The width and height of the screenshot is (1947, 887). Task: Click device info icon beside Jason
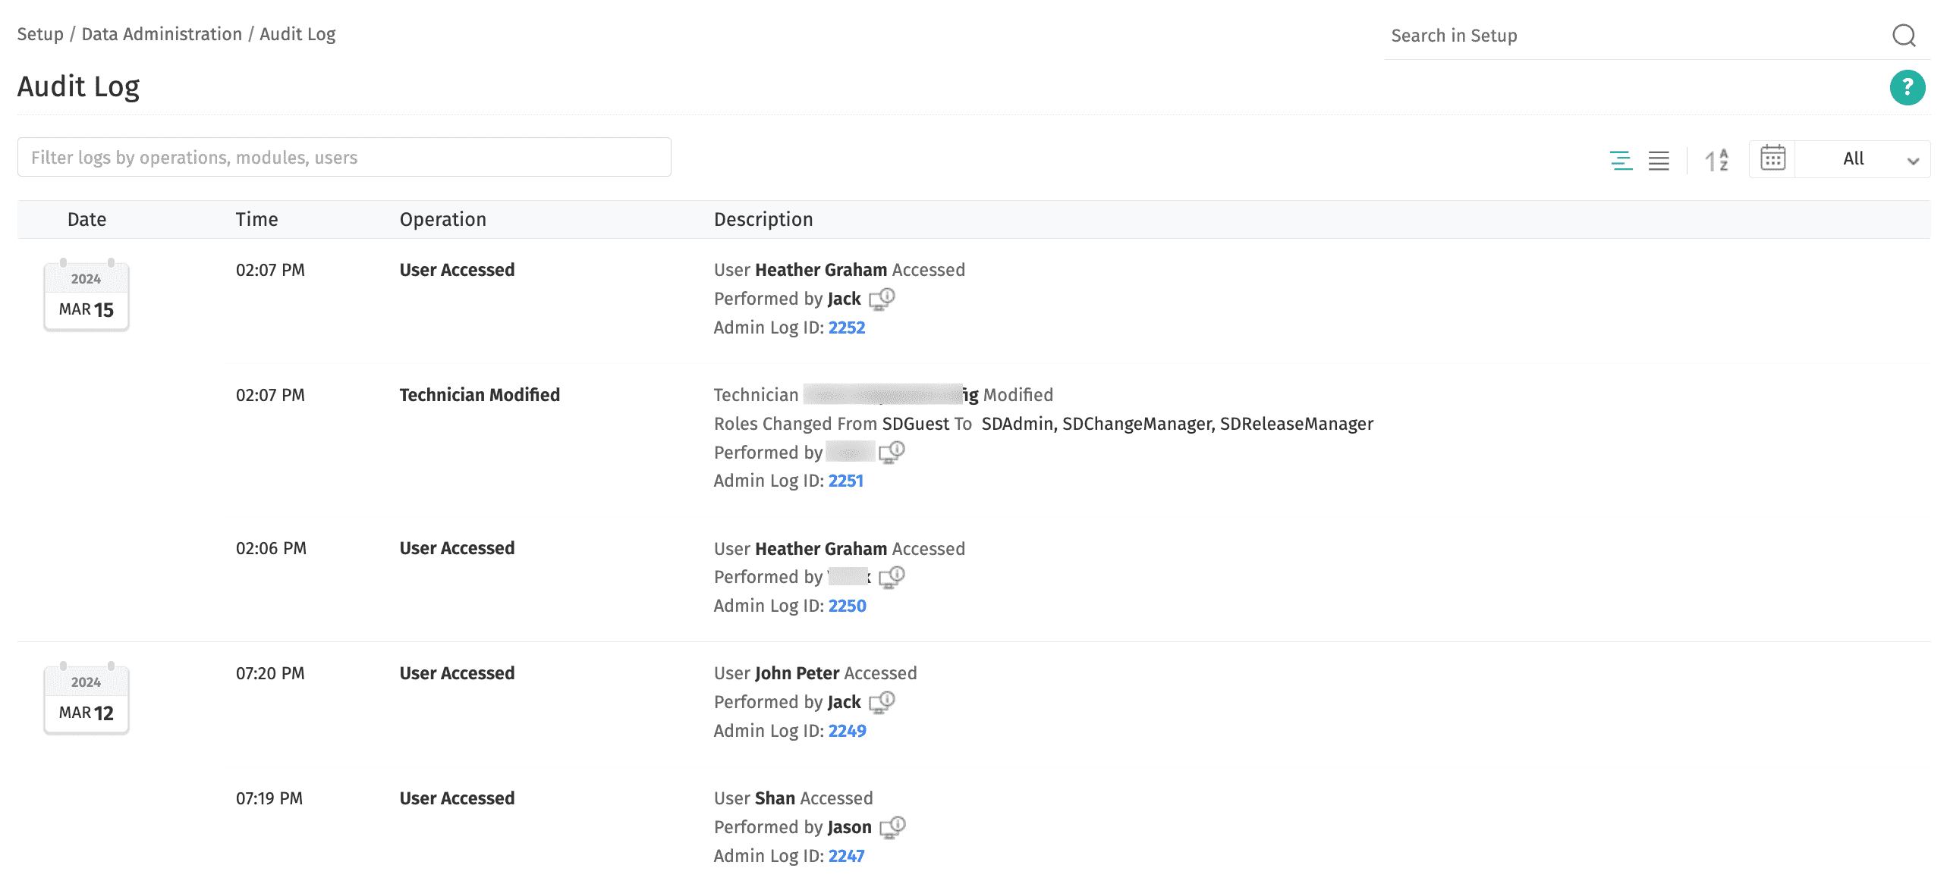(x=892, y=827)
